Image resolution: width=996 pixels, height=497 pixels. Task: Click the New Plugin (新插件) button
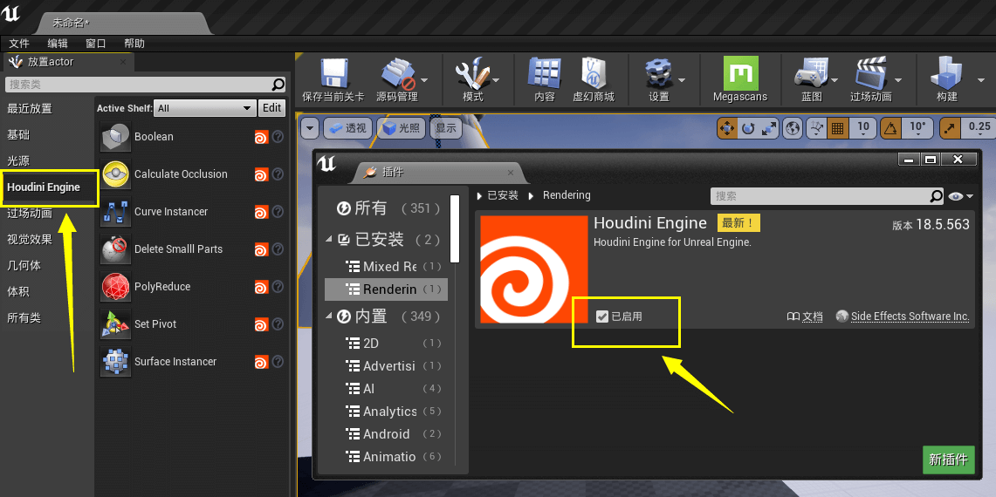click(948, 460)
